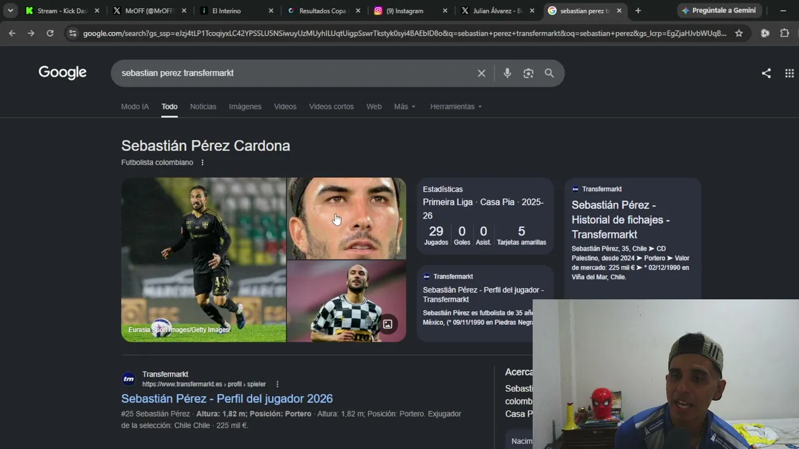This screenshot has width=799, height=449.
Task: Open the Estadísticas Primeira Liga Casa Pia card
Action: pos(485,216)
